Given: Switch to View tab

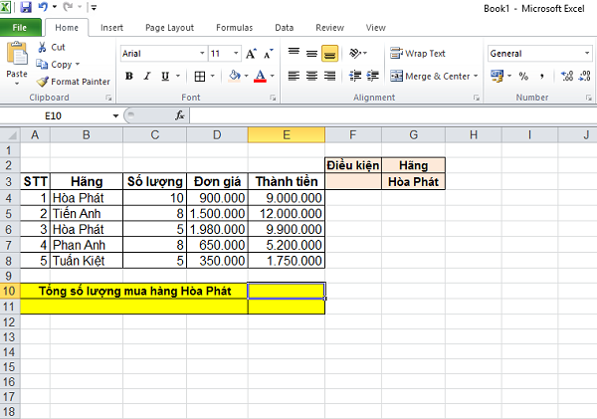Looking at the screenshot, I should coord(376,28).
